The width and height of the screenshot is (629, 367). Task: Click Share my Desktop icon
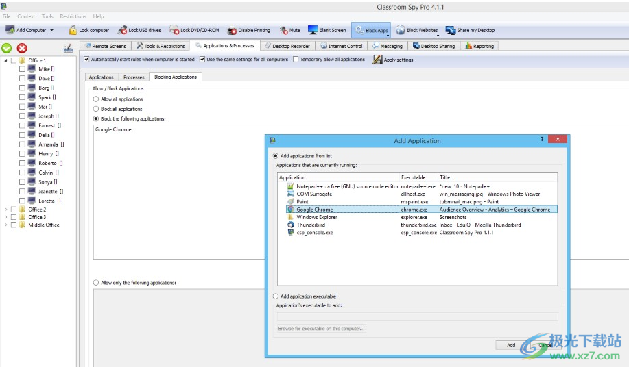click(451, 30)
